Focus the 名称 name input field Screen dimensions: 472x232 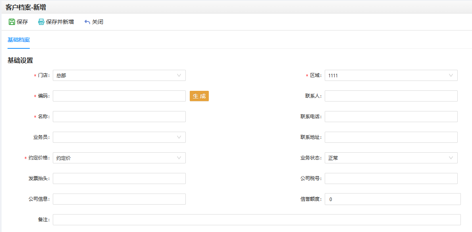click(x=119, y=117)
